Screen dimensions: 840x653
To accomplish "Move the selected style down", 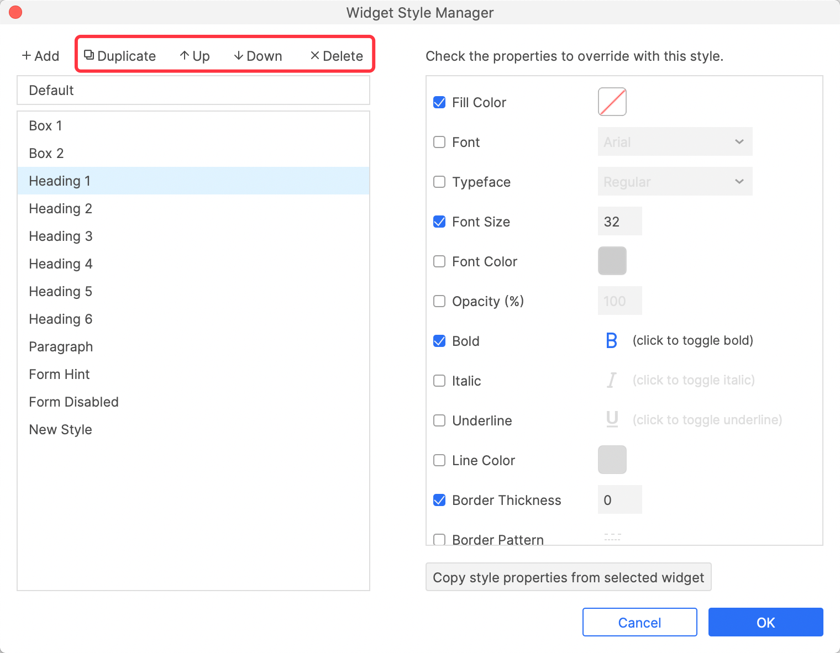I will [x=258, y=56].
